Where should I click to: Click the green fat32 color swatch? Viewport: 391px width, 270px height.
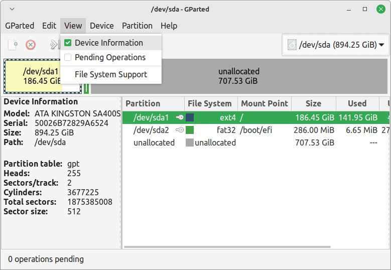[x=190, y=130]
